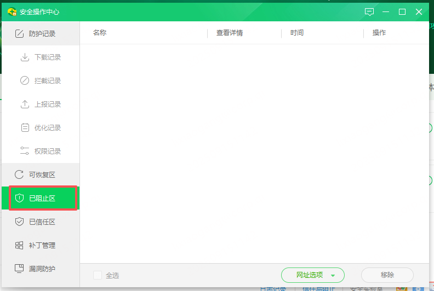Sort list by 名称 column header

pos(100,33)
